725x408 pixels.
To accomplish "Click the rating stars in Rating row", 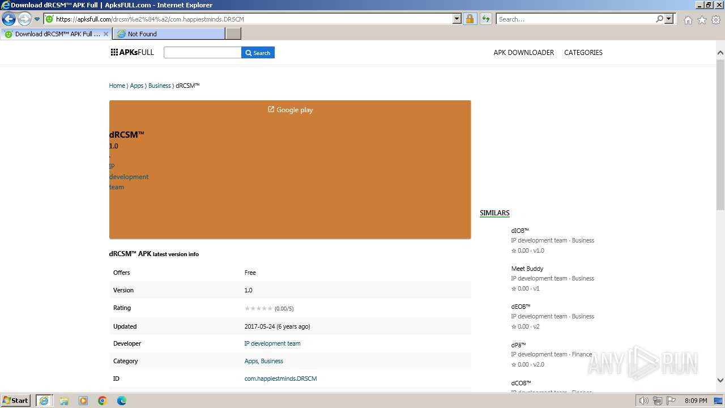I will click(x=258, y=308).
